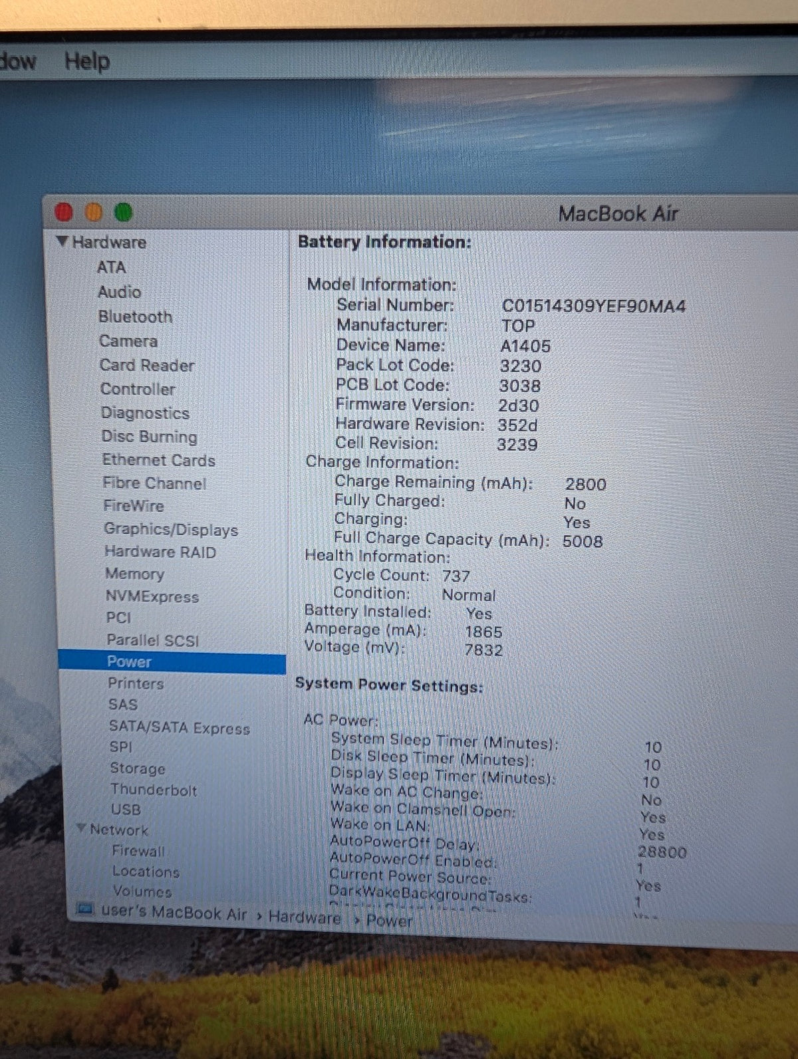The width and height of the screenshot is (798, 1059).
Task: Click the MacBook Air window title
Action: click(618, 214)
